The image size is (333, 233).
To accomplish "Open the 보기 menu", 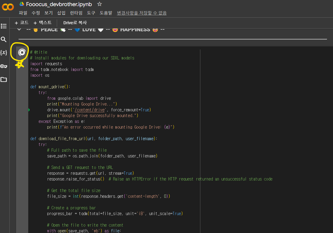I will coord(49,13).
